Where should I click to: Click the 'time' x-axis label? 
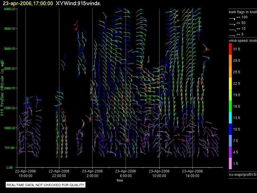click(120, 180)
